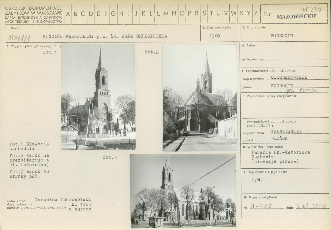Click the fot.1 west elevation photograph

tap(98, 97)
